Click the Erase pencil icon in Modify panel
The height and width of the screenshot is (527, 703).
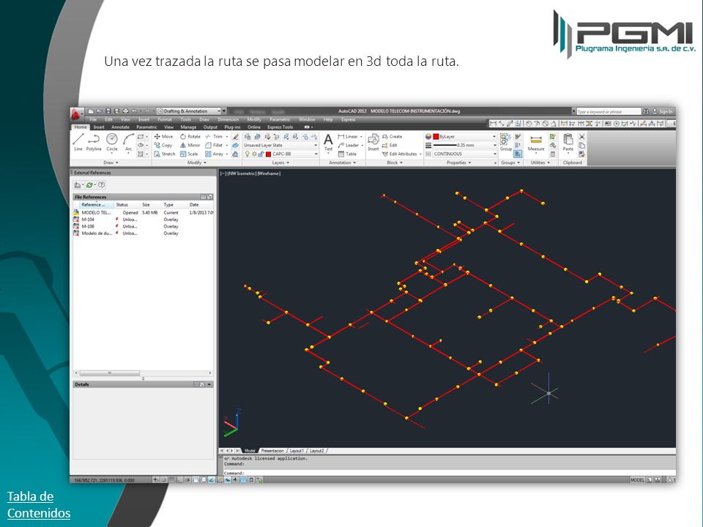[235, 136]
